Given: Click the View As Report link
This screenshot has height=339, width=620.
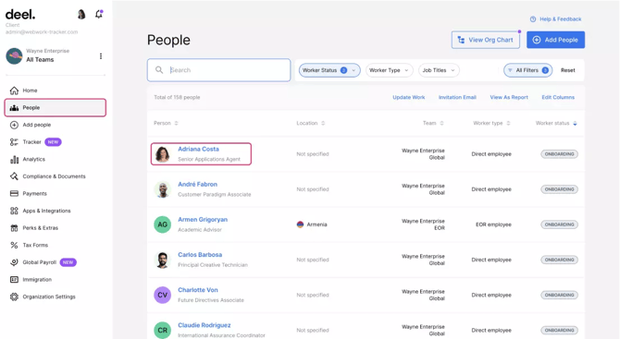Looking at the screenshot, I should [509, 97].
